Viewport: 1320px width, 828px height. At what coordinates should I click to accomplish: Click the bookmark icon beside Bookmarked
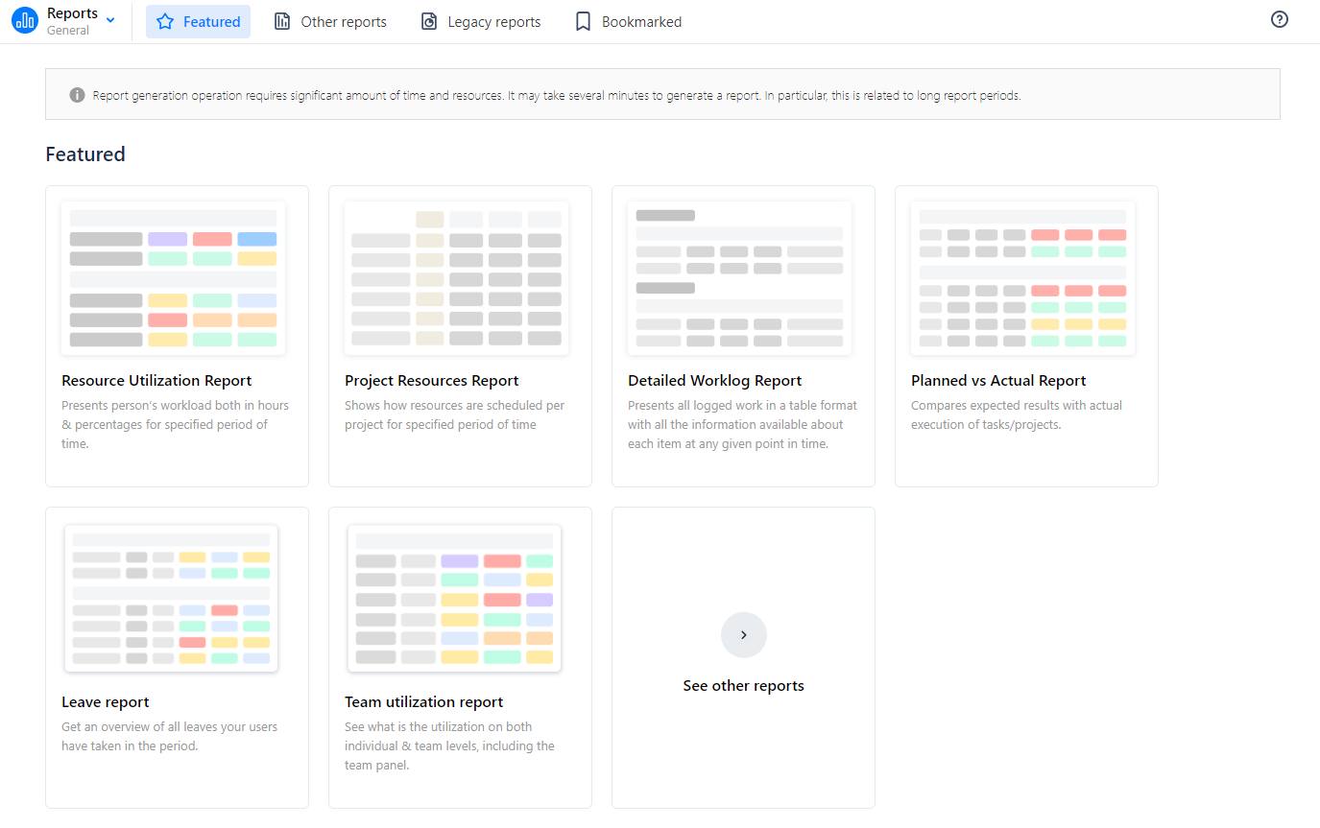[581, 20]
